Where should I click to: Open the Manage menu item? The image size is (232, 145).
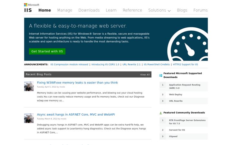click(x=65, y=10)
